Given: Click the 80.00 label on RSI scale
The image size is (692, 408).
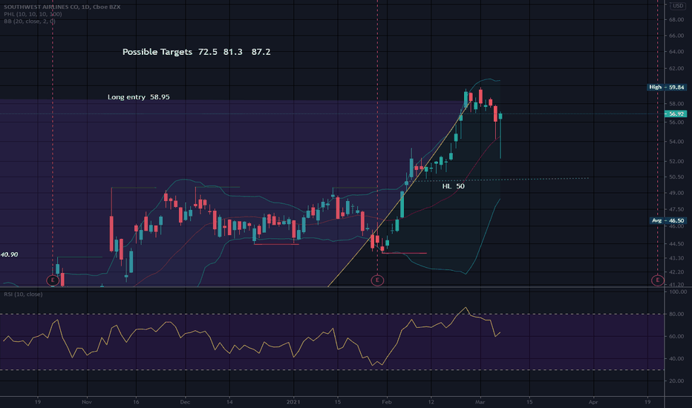Looking at the screenshot, I should point(676,315).
